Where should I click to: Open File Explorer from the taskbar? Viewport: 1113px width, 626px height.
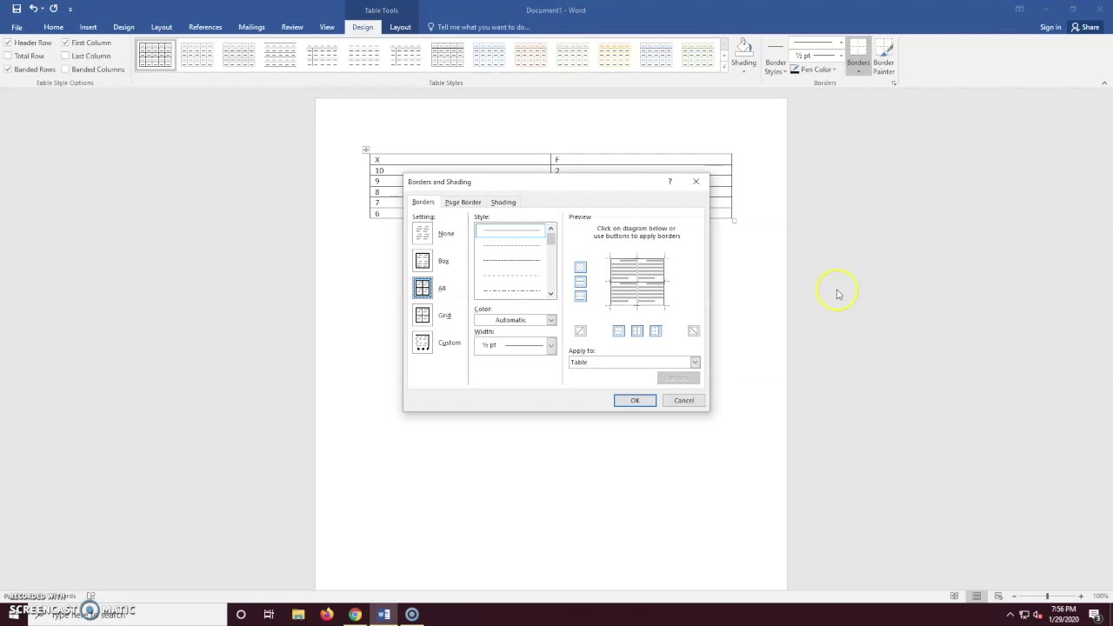(298, 615)
